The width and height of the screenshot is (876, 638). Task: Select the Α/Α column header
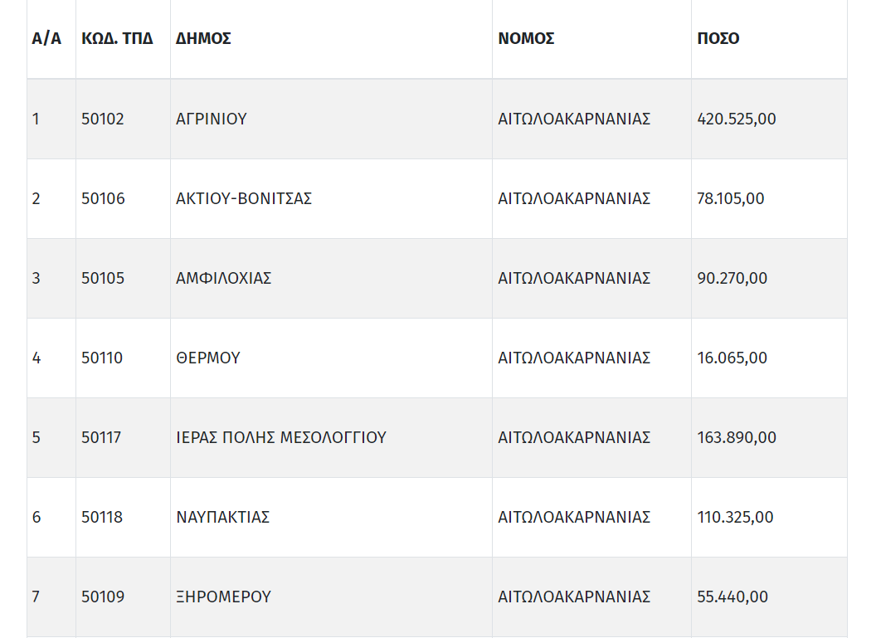coord(46,38)
